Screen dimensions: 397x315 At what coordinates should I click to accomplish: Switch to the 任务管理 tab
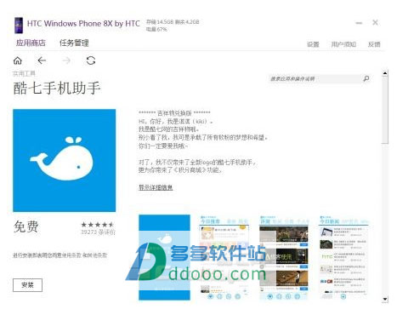tap(74, 43)
